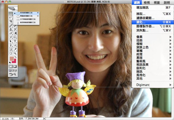Reapply last filter 增加雜訊
The image size is (174, 120).
pos(153,8)
